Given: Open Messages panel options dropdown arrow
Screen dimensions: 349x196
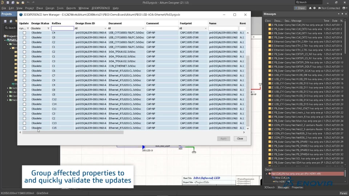Looking at the screenshot, I should [339, 14].
